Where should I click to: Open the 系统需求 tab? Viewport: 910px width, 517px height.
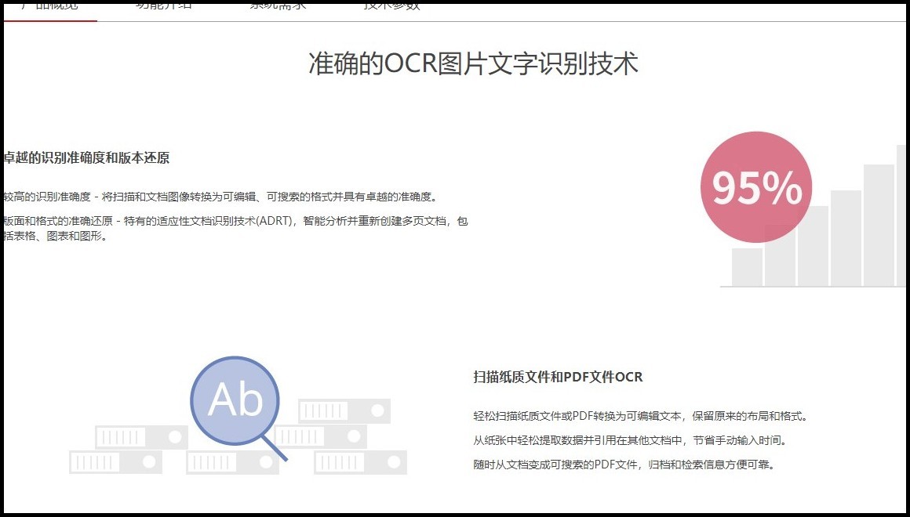[276, 5]
